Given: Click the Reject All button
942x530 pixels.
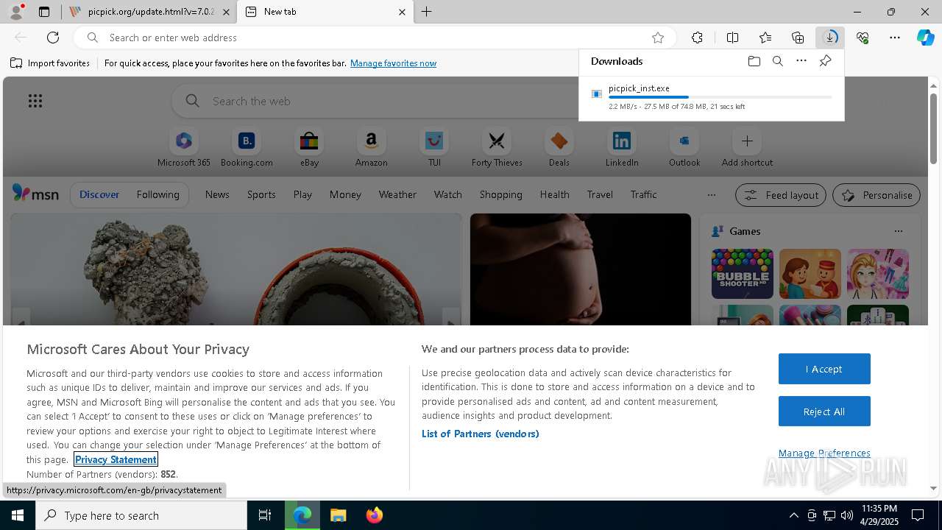Looking at the screenshot, I should tap(824, 411).
